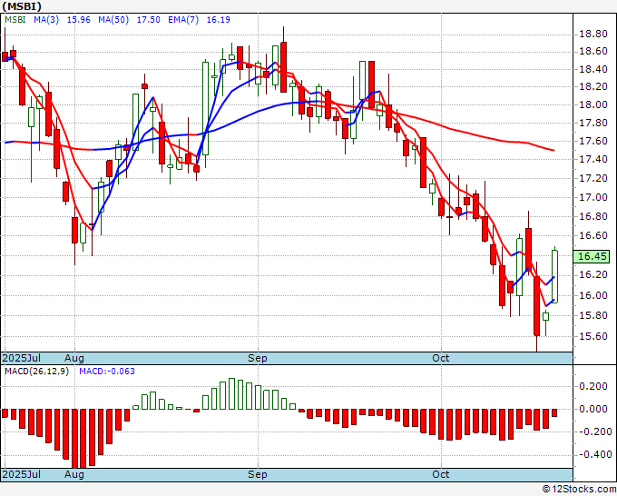617x496 pixels.
Task: Select the EMA(7) value 16.19
Action: coord(219,20)
